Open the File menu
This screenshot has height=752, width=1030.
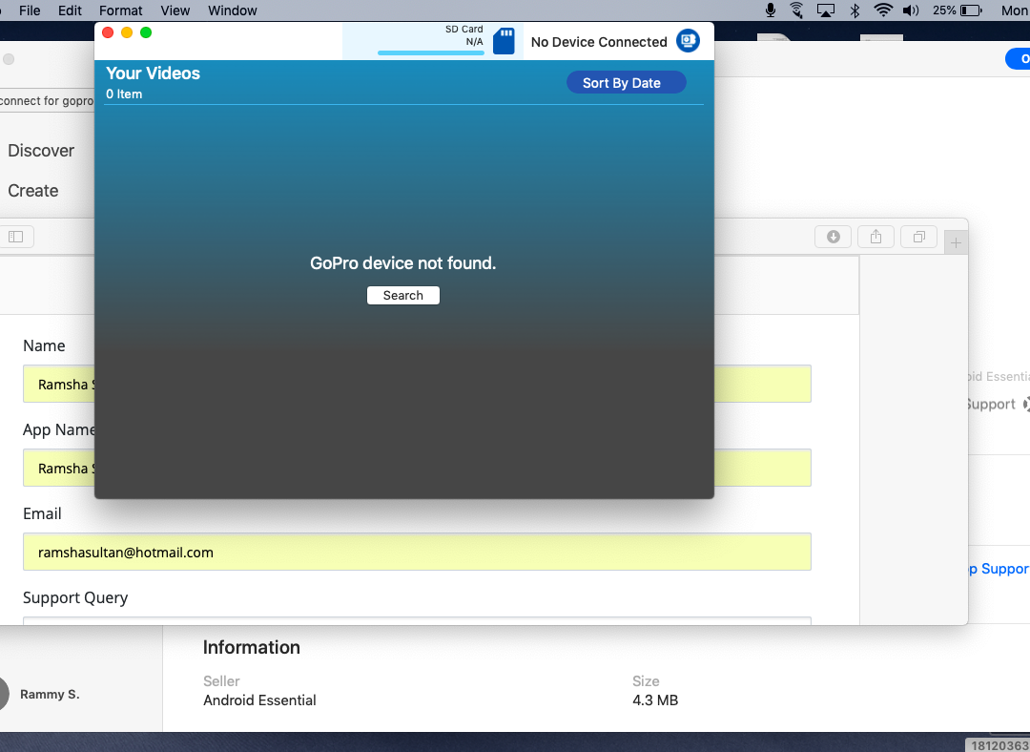[30, 10]
